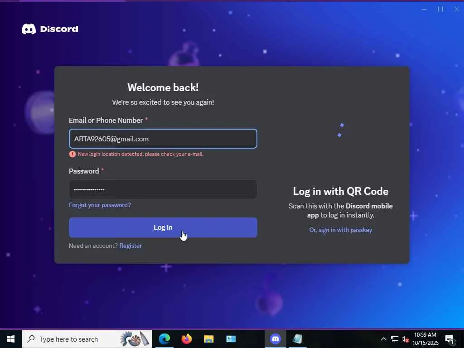This screenshot has height=348, width=464.
Task: Open File Explorer from the taskbar
Action: pyautogui.click(x=208, y=339)
